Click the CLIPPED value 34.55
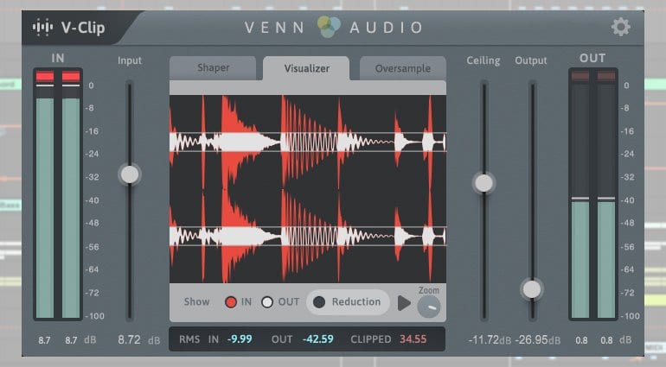This screenshot has height=367, width=666. click(413, 339)
